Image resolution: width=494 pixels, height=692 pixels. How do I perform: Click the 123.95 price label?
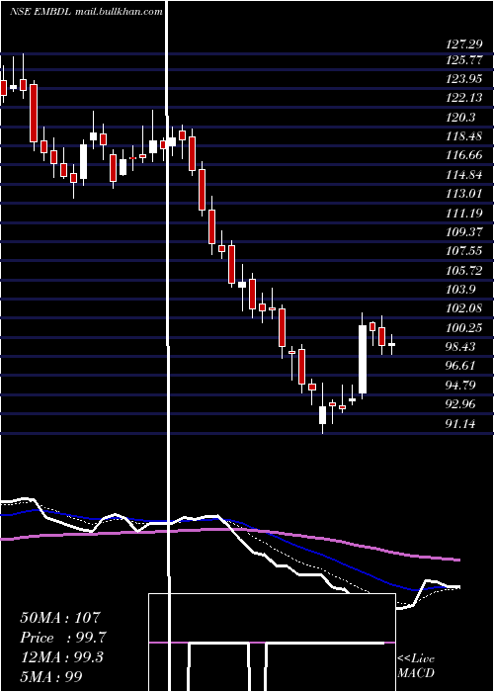pos(463,79)
